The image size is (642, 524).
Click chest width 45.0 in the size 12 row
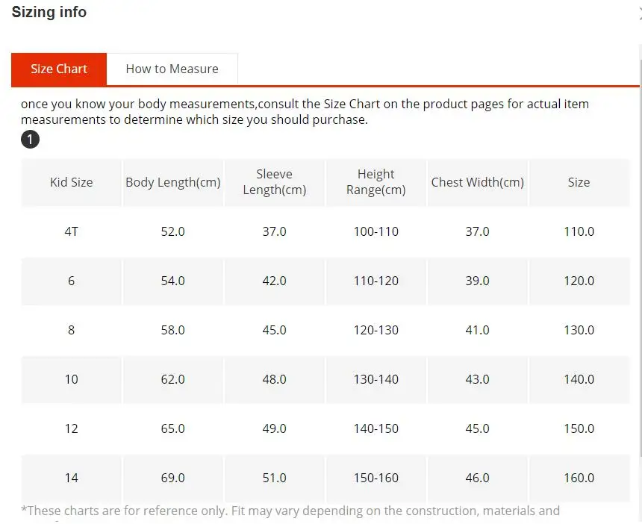pyautogui.click(x=478, y=428)
